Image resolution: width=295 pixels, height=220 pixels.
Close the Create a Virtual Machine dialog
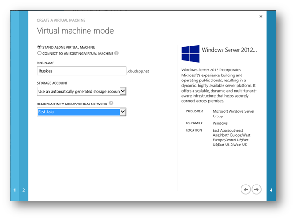click(261, 17)
